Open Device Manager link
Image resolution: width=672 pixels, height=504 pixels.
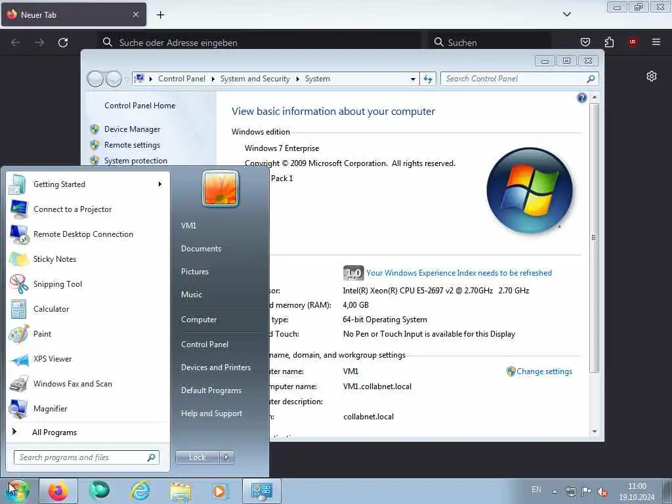132,129
